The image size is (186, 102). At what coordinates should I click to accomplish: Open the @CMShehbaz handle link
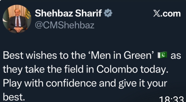pyautogui.click(x=65, y=25)
